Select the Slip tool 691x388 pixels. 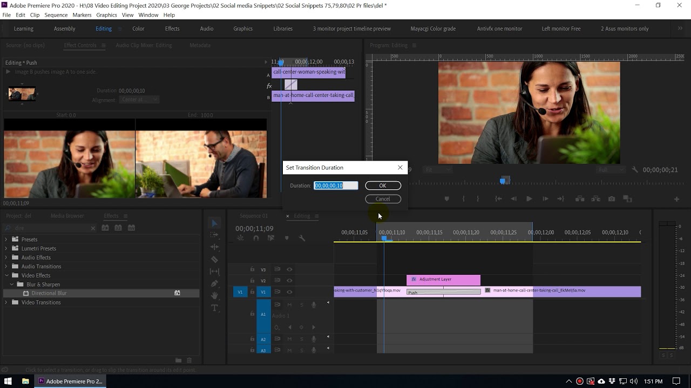214,272
